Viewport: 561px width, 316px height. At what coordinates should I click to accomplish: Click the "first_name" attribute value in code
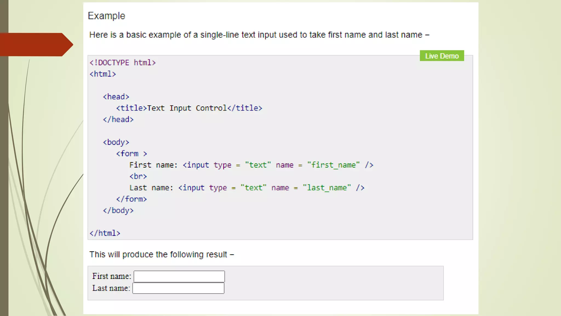[x=333, y=165]
